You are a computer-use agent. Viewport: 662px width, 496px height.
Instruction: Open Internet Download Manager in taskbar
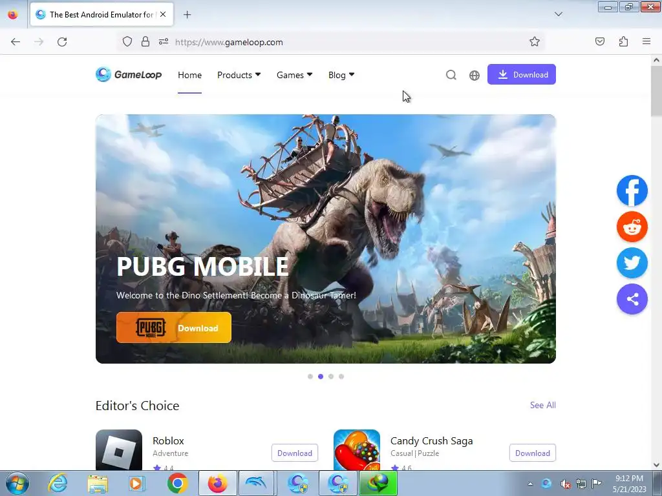378,483
